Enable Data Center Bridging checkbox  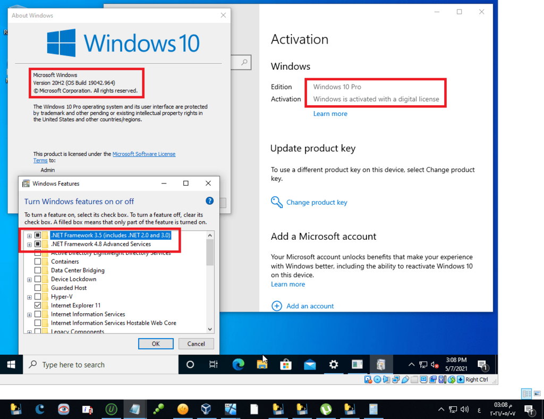click(x=38, y=270)
